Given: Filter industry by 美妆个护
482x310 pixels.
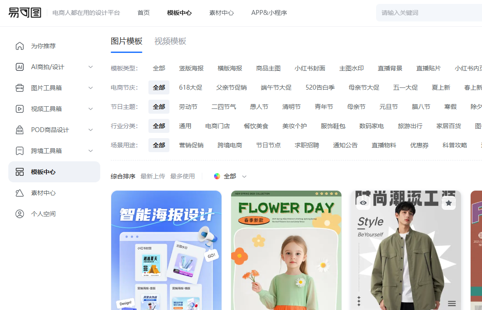Looking at the screenshot, I should pyautogui.click(x=295, y=126).
